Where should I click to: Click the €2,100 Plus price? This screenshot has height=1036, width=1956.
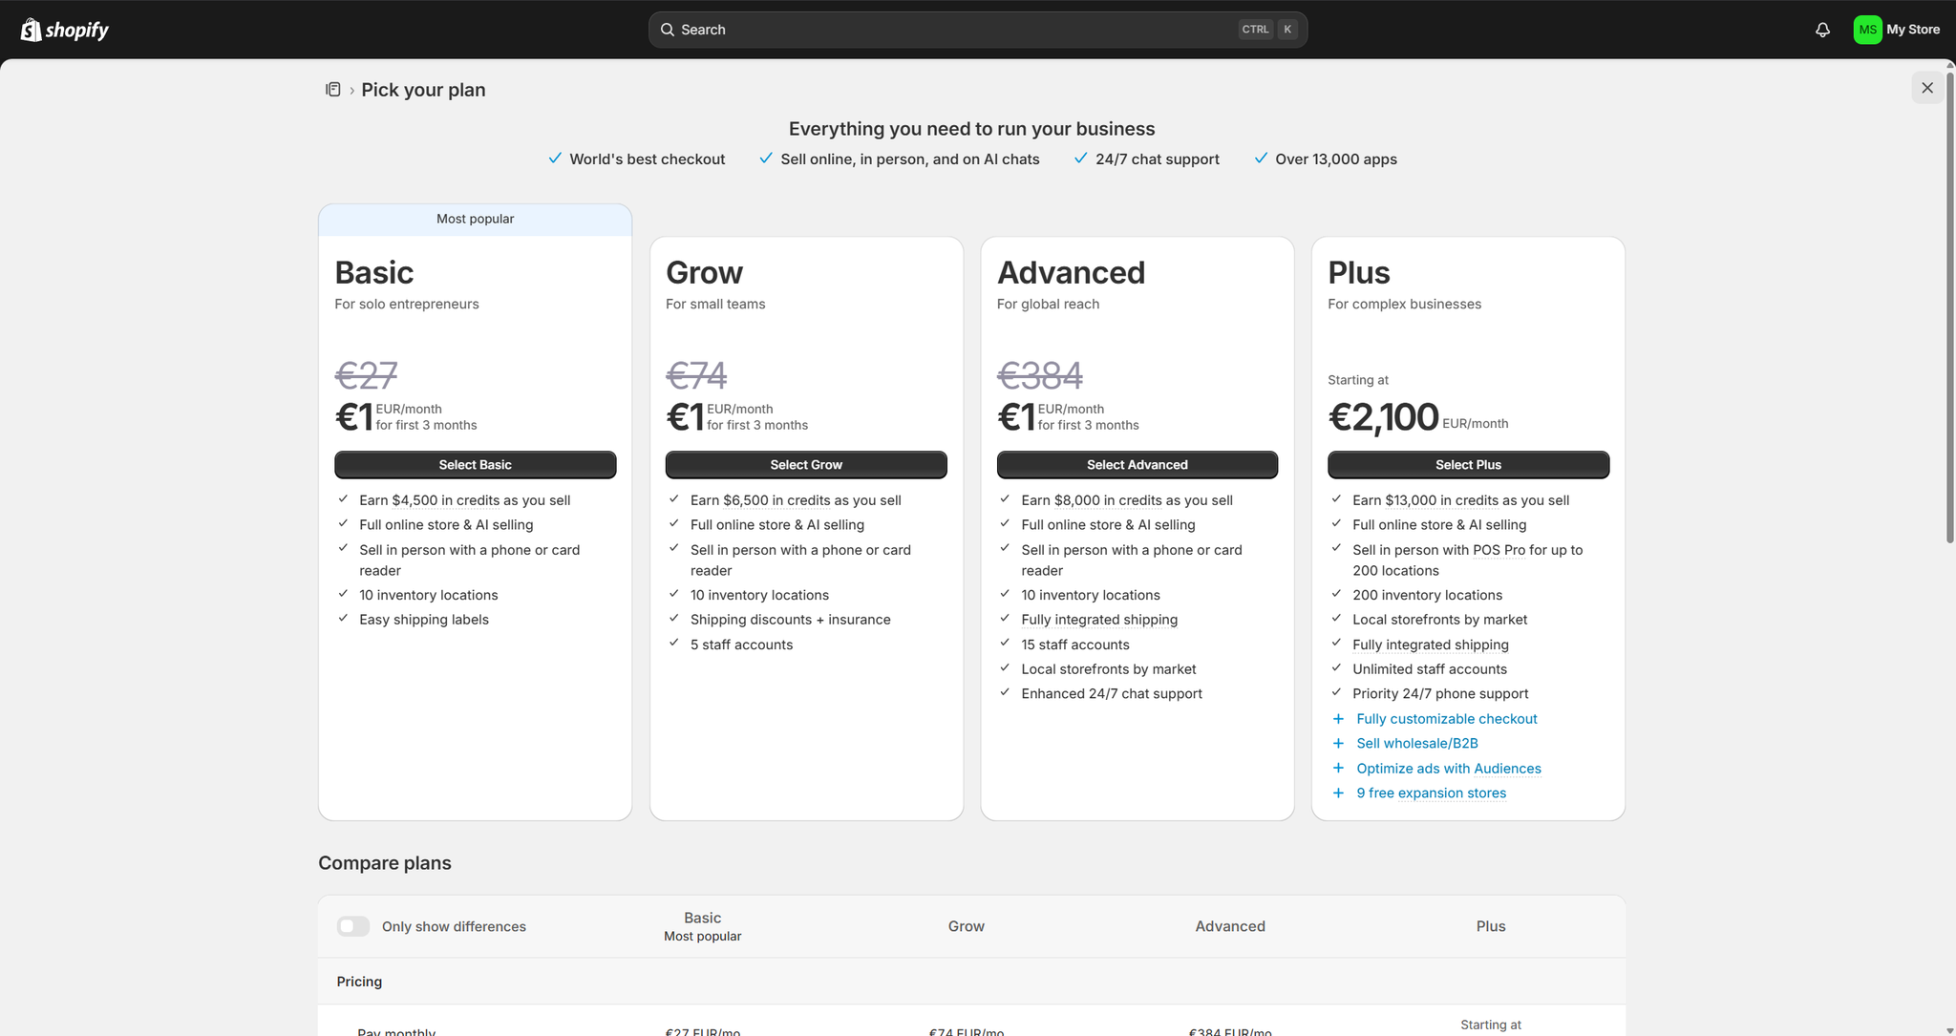click(1383, 417)
